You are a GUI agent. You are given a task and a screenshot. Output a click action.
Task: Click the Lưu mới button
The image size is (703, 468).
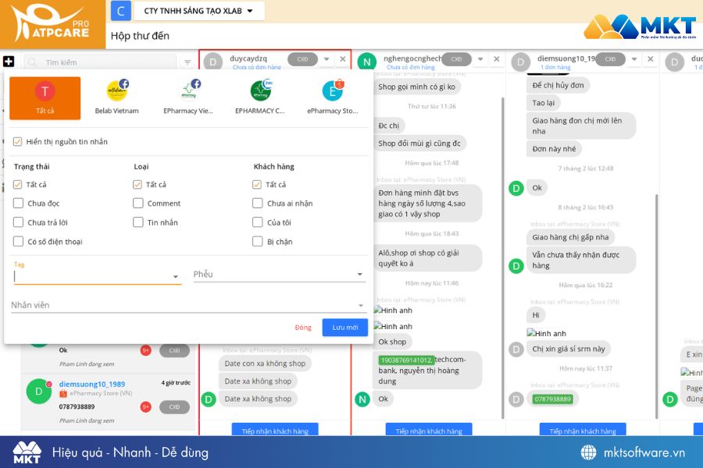[344, 328]
